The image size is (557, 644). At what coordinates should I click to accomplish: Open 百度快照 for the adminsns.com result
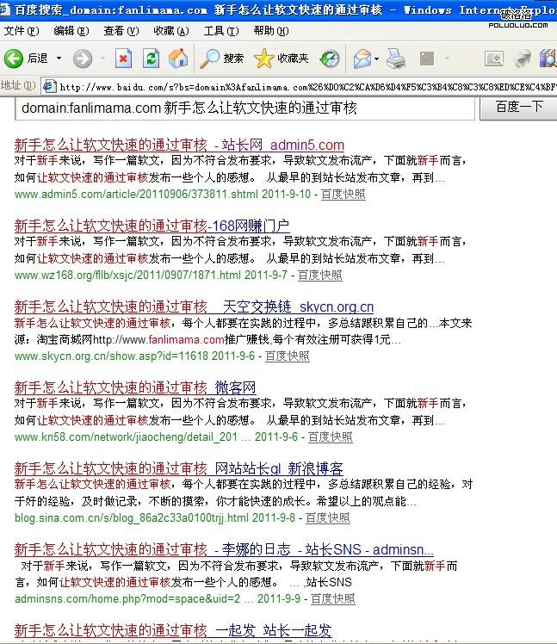(332, 598)
